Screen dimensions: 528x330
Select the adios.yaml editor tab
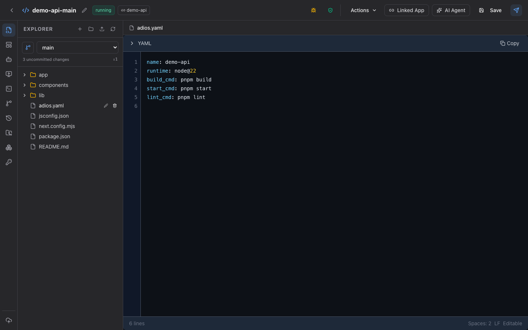[x=146, y=28]
